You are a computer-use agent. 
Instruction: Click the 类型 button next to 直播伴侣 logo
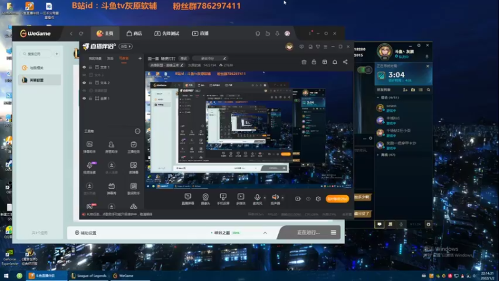(x=126, y=46)
